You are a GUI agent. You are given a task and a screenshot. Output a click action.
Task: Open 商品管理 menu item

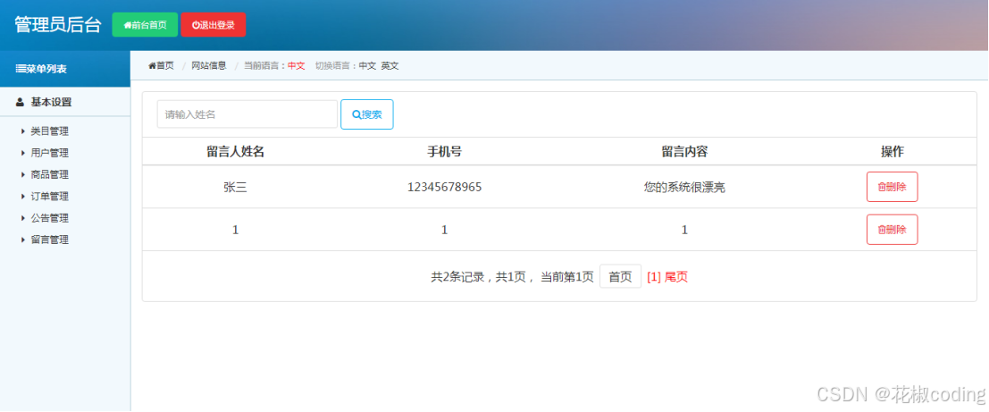tap(49, 175)
